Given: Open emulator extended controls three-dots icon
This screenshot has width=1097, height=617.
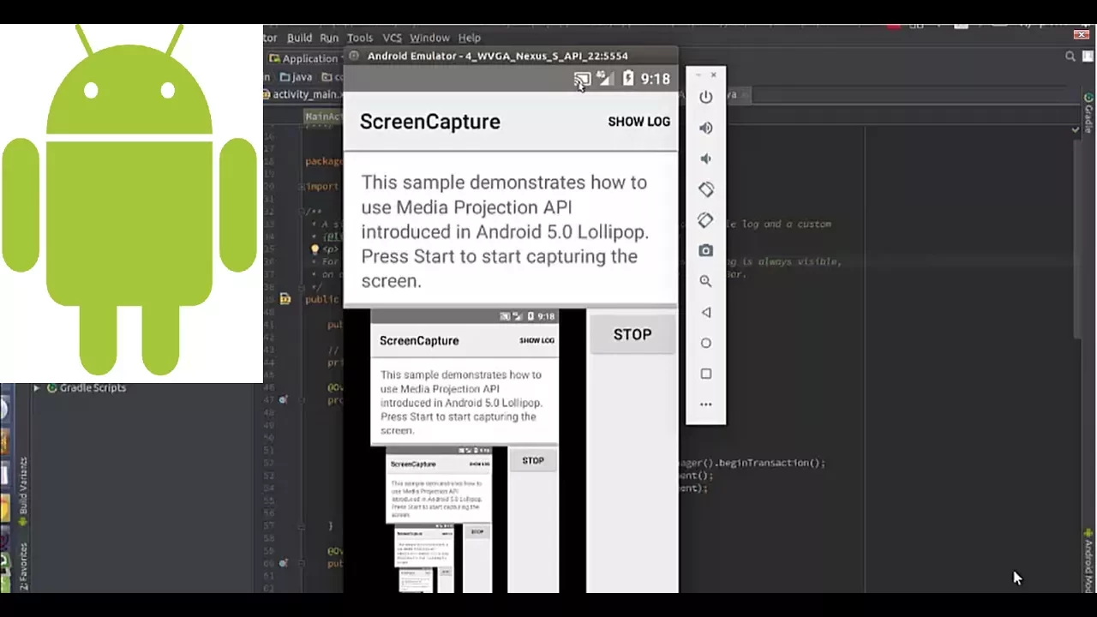Looking at the screenshot, I should (705, 404).
